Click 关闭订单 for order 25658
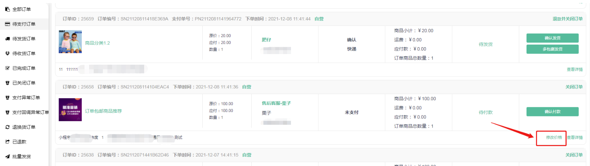Viewport: 590px width, 166px height. coord(574,87)
